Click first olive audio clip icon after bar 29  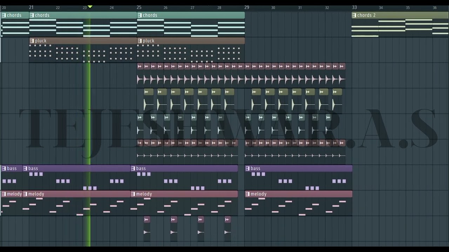(x=254, y=92)
